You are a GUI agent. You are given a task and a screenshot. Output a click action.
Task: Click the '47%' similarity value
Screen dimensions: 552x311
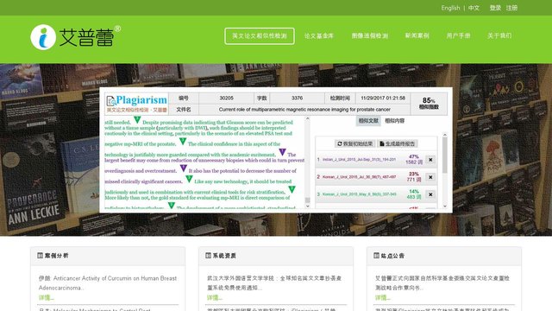(x=414, y=156)
